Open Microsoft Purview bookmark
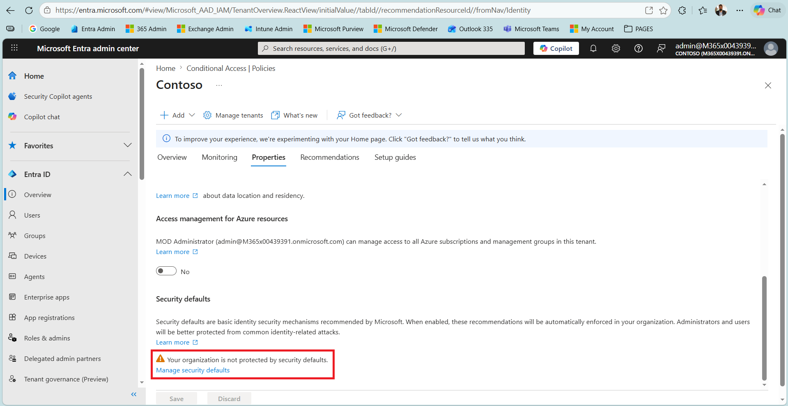This screenshot has width=788, height=406. 333,29
